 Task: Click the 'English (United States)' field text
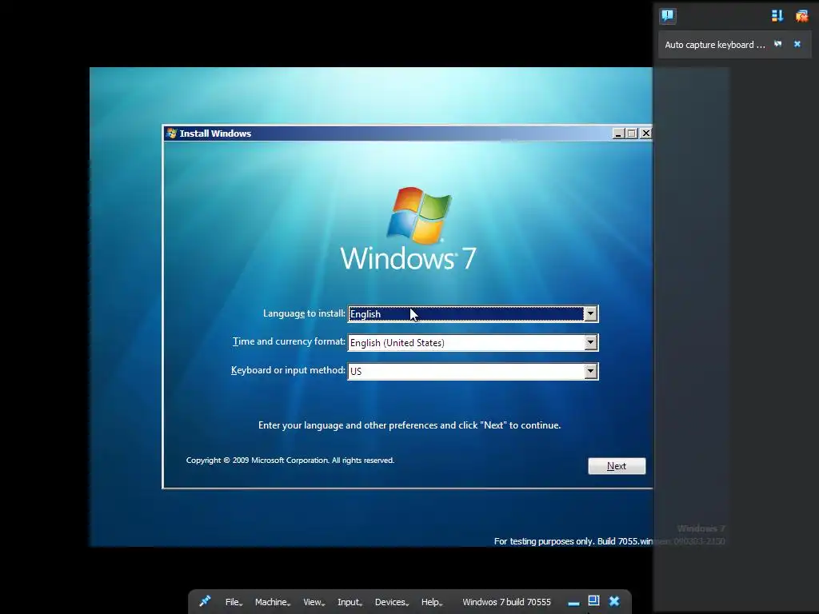click(397, 343)
